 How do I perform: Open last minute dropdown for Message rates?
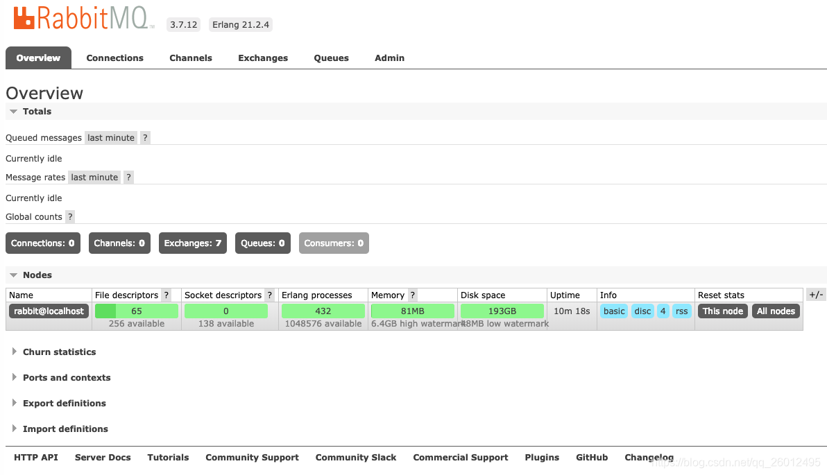[94, 177]
